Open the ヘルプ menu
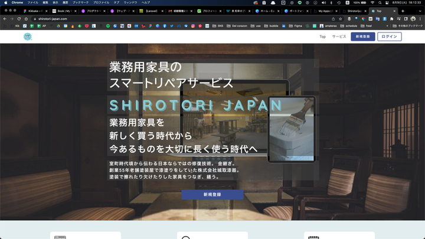 click(146, 3)
